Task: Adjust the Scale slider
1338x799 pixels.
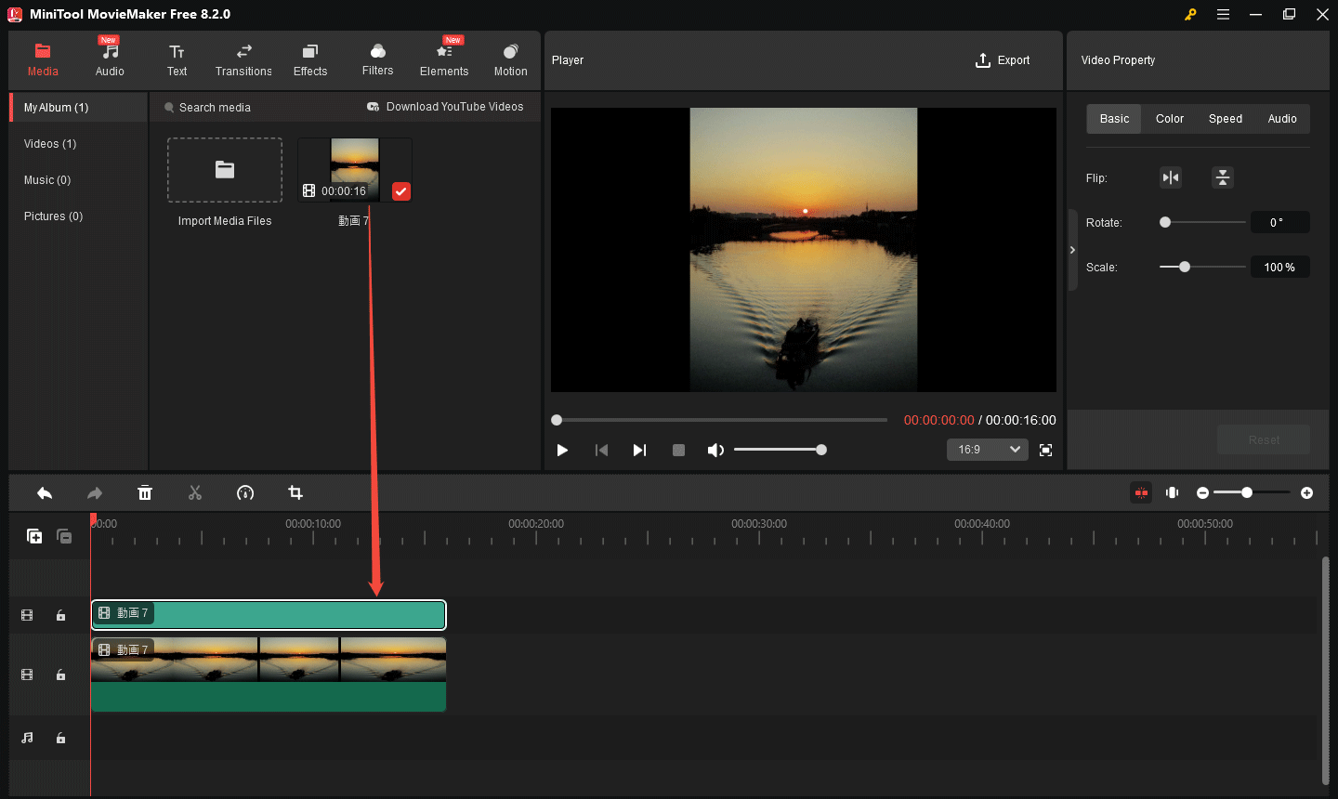Action: [1202, 267]
